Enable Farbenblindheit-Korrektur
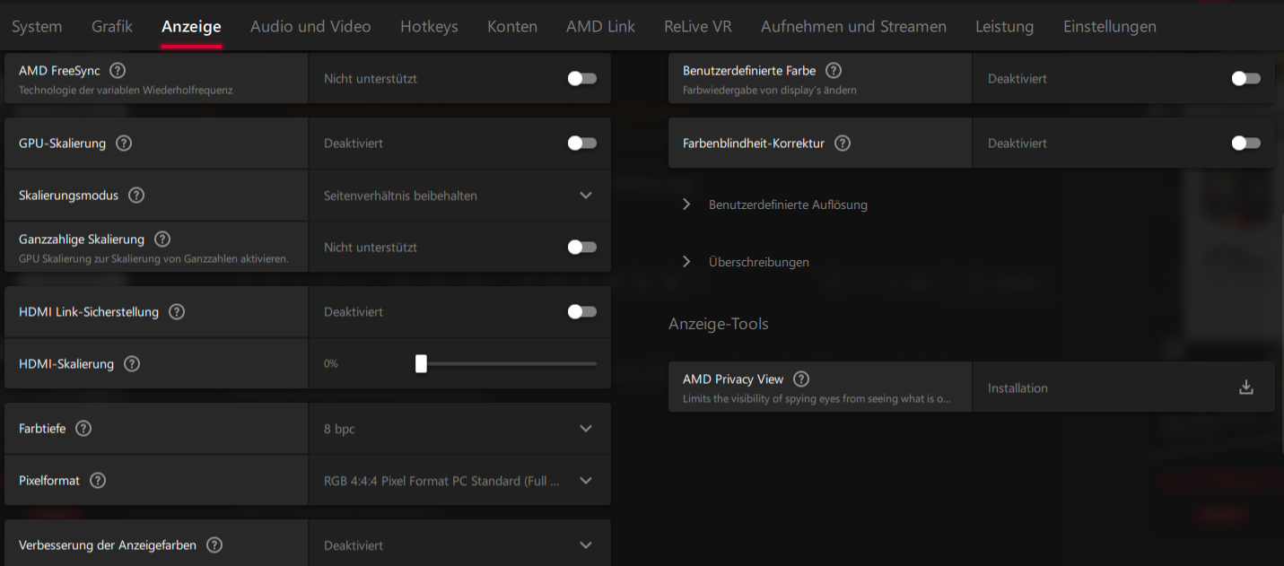The image size is (1284, 566). pos(1246,143)
